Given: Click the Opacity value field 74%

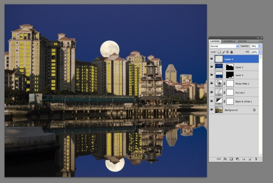Looking at the screenshot, I should (x=254, y=46).
